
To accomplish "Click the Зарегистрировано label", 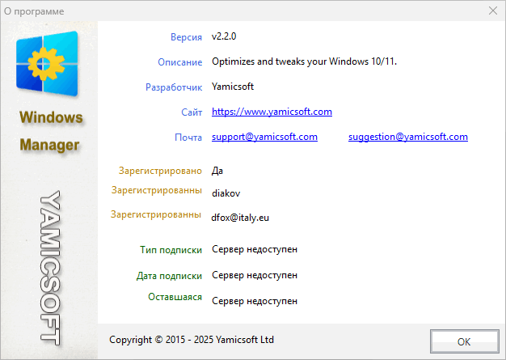I will (160, 171).
